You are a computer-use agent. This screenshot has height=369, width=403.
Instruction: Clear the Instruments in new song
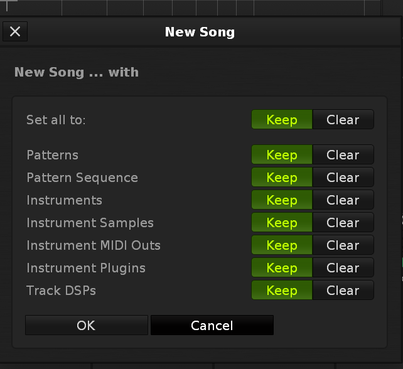tap(343, 200)
